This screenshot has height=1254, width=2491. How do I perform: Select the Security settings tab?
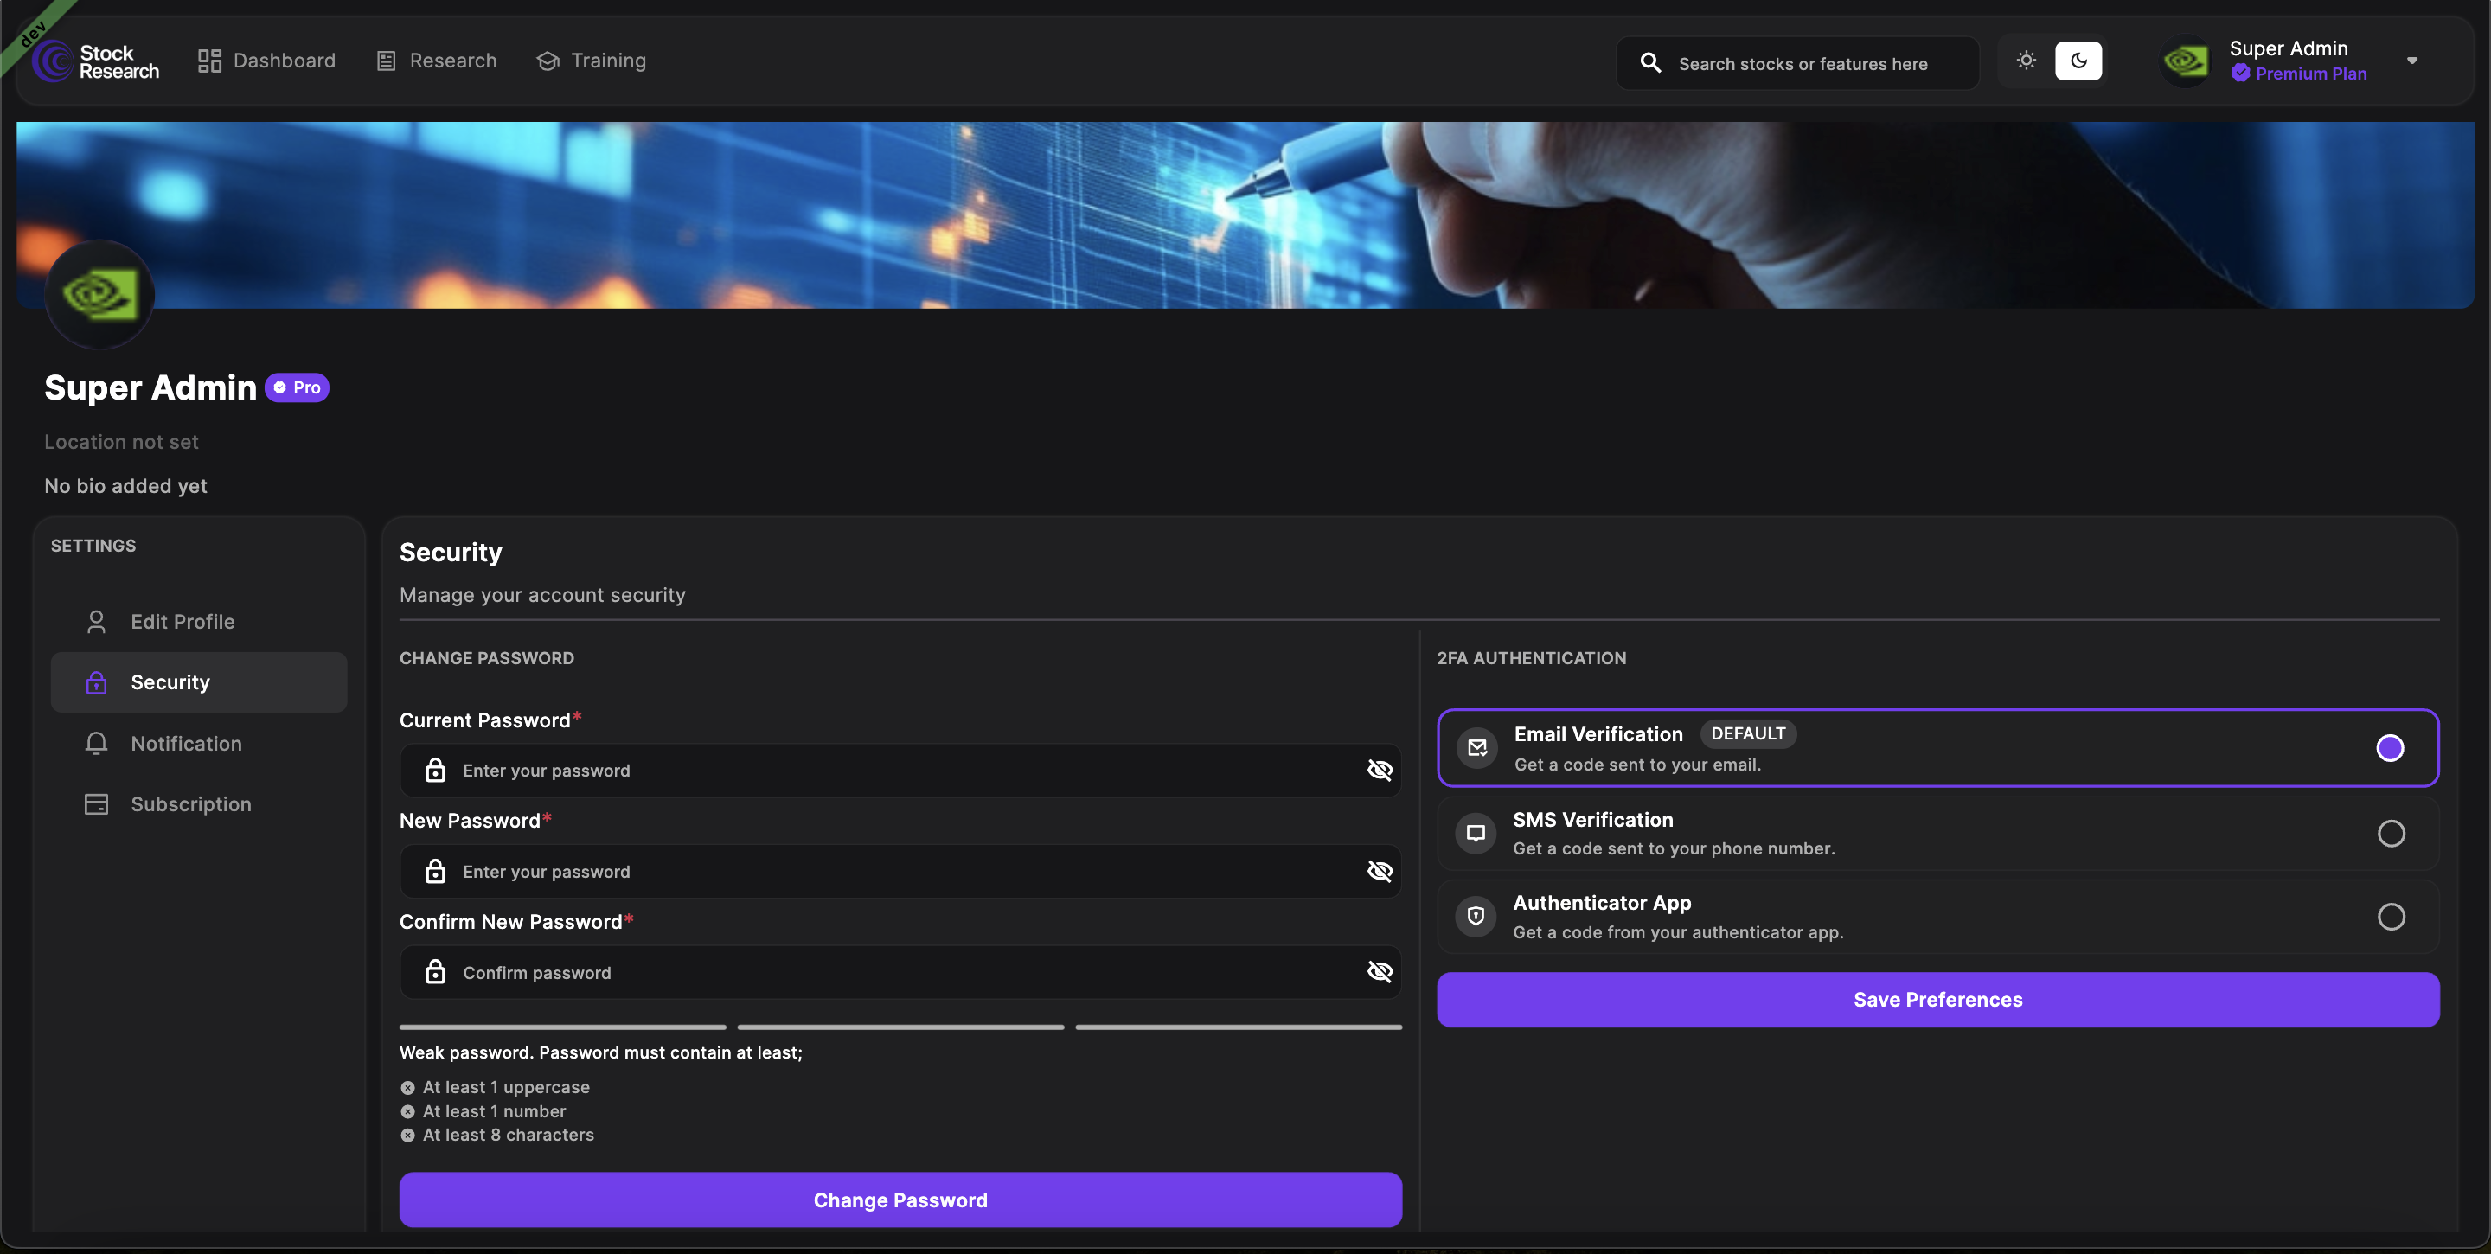pos(198,682)
